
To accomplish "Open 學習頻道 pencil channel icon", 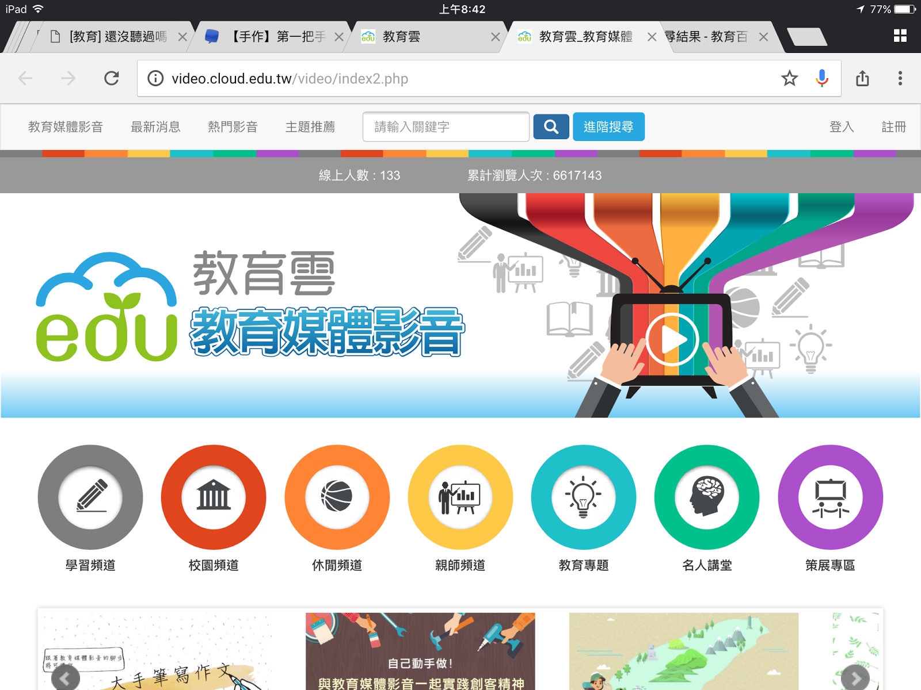I will [x=90, y=497].
